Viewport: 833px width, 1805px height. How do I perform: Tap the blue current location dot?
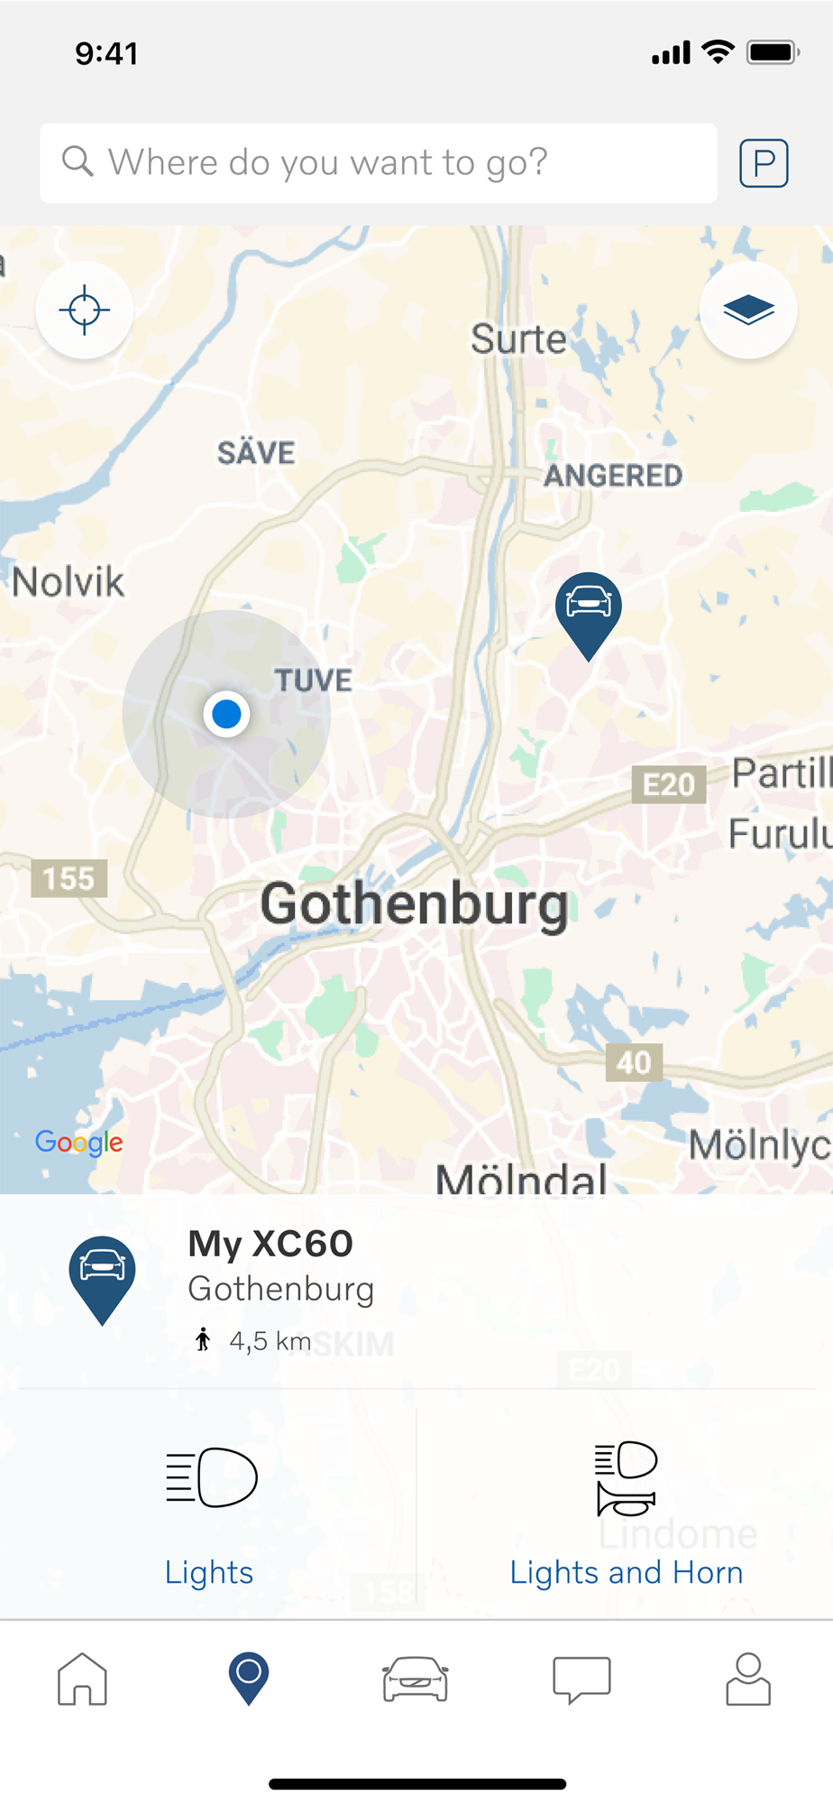point(226,714)
